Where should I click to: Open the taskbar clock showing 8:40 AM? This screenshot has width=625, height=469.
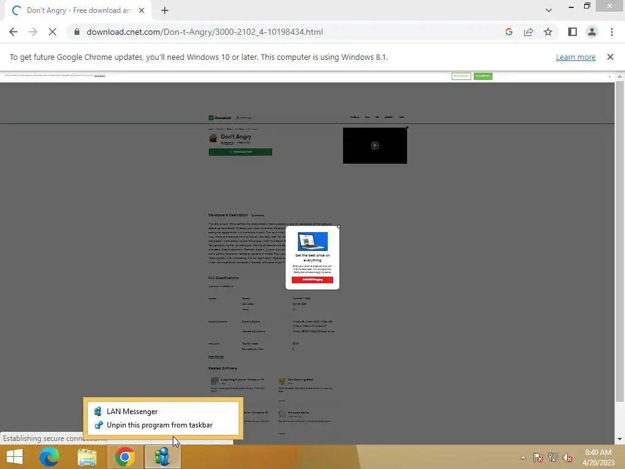tap(598, 457)
